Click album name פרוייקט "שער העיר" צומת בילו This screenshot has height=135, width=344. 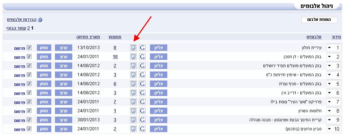(x=296, y=102)
